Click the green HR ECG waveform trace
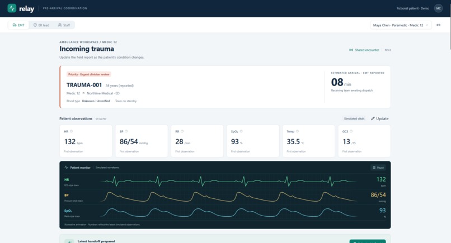Screen dimensions: 451x243 point(229,181)
